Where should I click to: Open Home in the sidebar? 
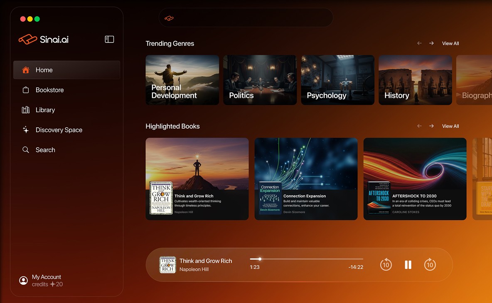coord(66,70)
